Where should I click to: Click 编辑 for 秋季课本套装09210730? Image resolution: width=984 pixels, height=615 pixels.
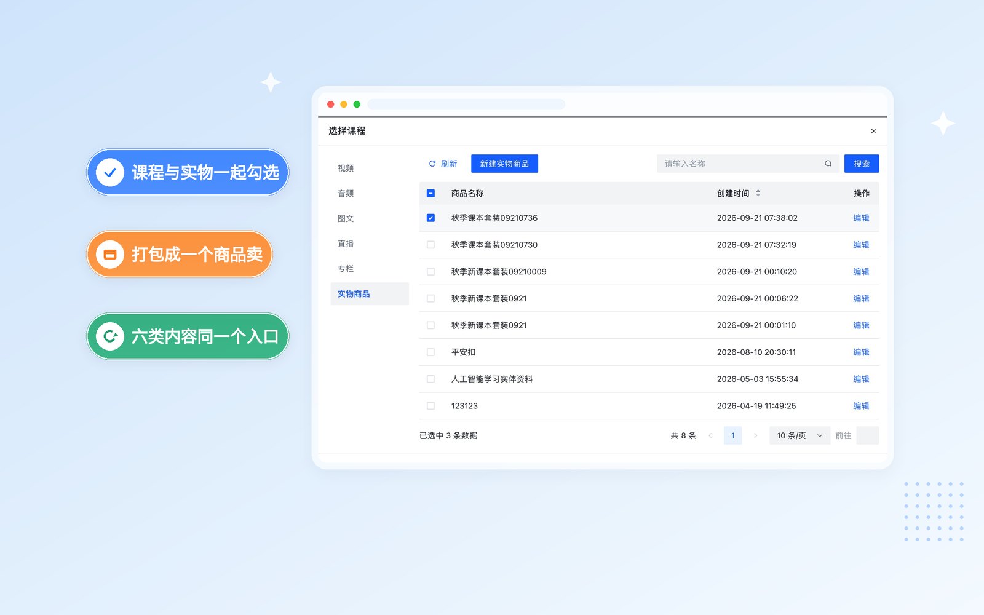click(861, 245)
